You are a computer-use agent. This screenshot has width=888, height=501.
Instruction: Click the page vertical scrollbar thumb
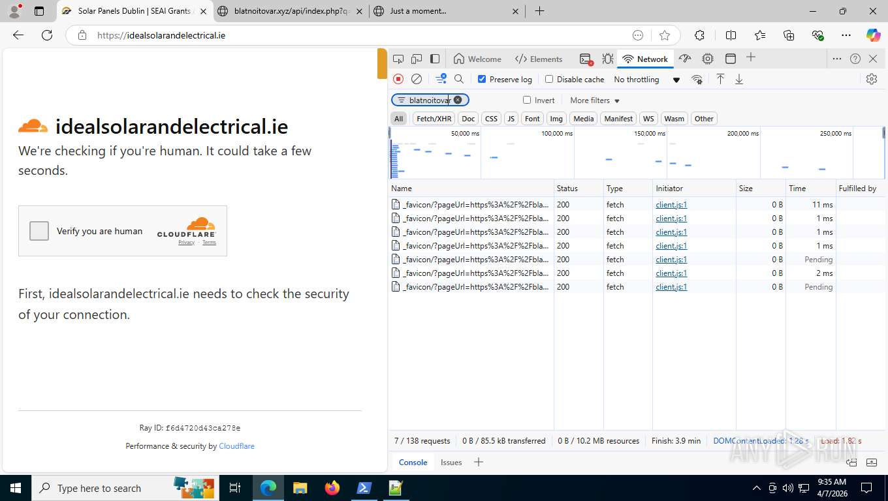pyautogui.click(x=382, y=63)
